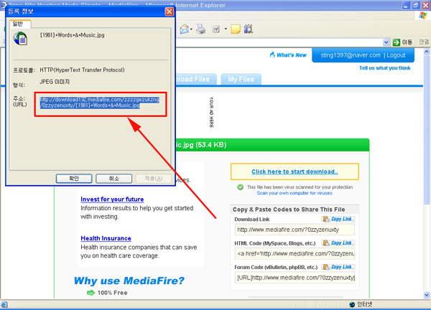Click the Edit with Word icon
This screenshot has width=431, height=310.
pos(216,29)
